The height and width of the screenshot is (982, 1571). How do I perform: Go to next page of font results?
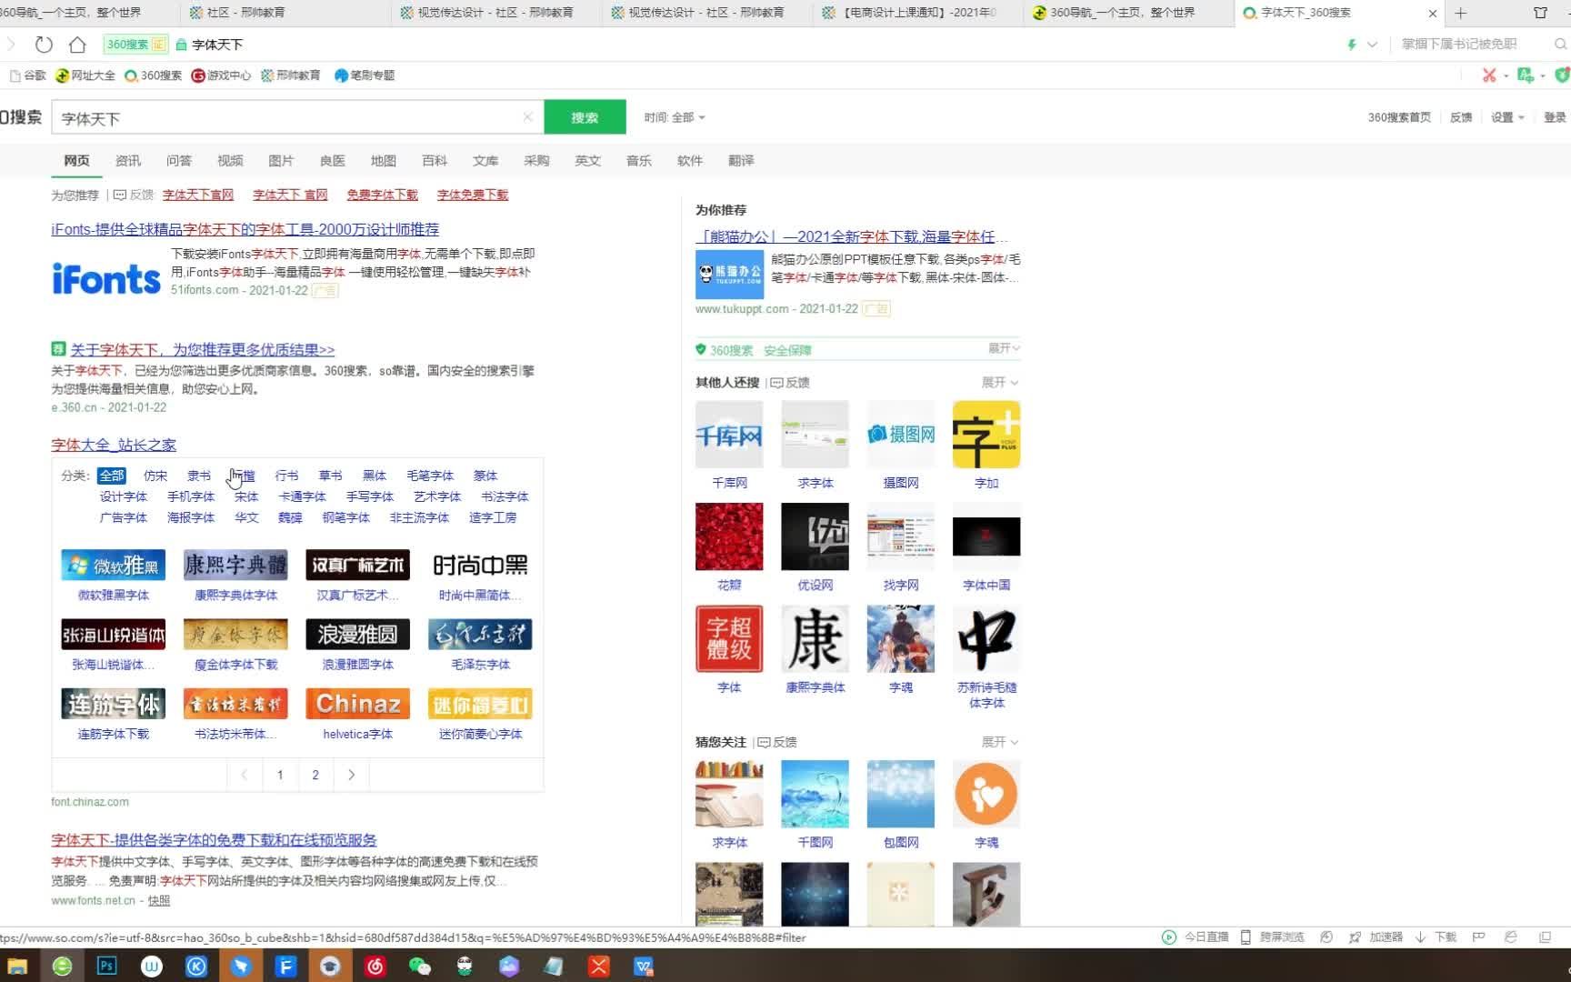(x=351, y=775)
